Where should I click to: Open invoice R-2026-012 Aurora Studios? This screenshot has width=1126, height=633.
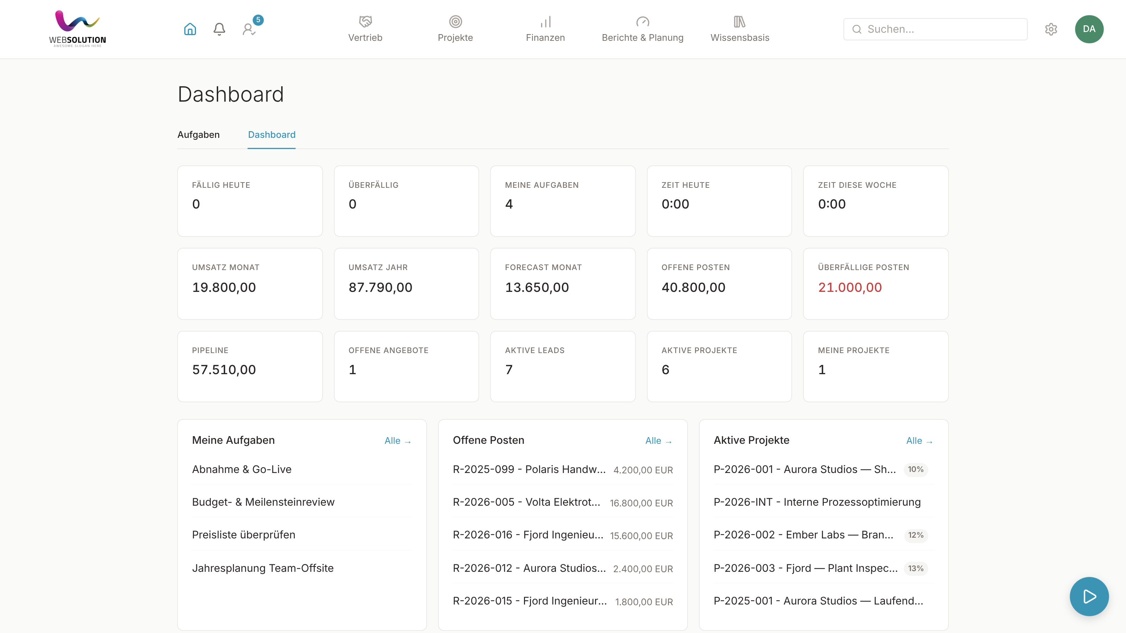(563, 568)
